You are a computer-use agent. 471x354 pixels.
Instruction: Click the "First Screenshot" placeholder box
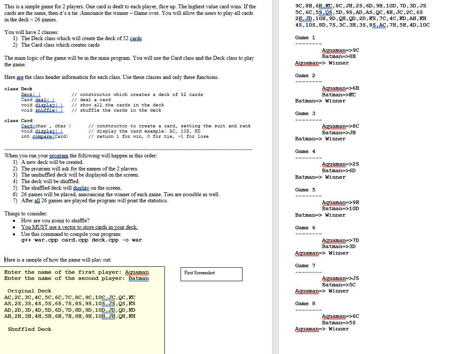point(211,274)
